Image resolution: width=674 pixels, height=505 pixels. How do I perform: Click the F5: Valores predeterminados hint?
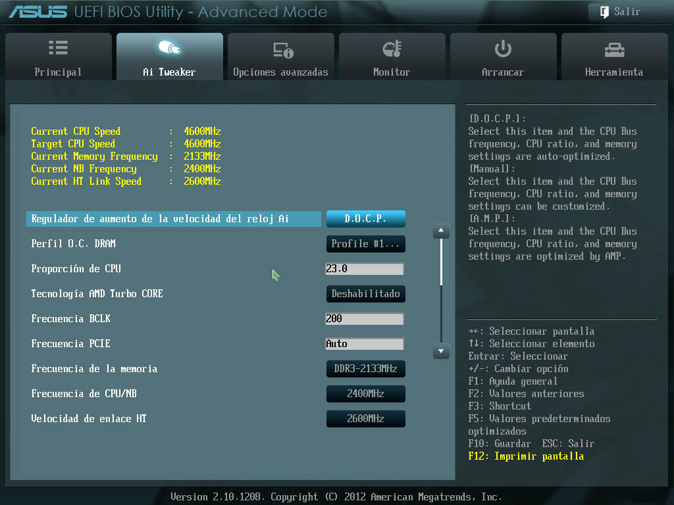point(540,425)
